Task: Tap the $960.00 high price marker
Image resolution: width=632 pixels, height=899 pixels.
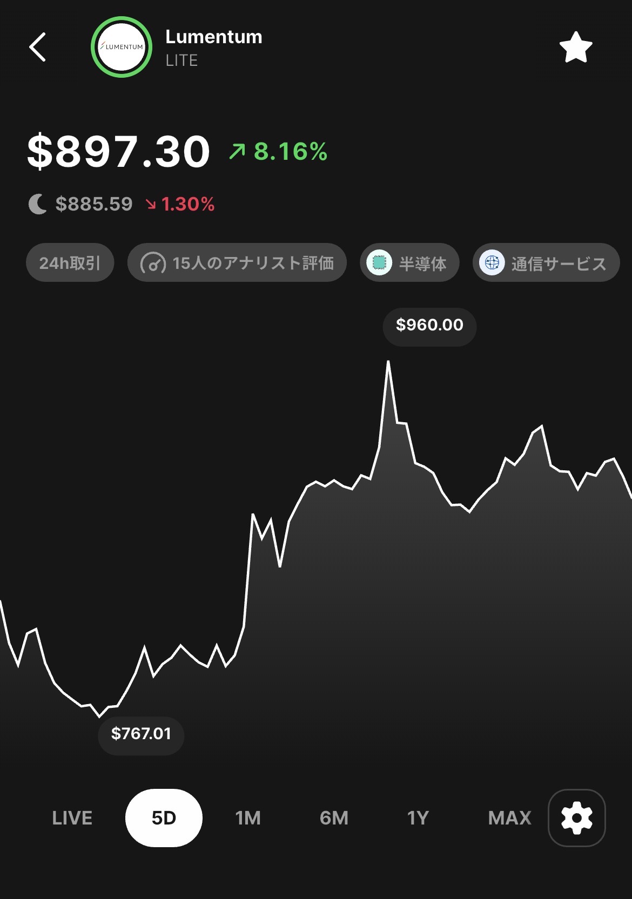Action: pos(429,325)
